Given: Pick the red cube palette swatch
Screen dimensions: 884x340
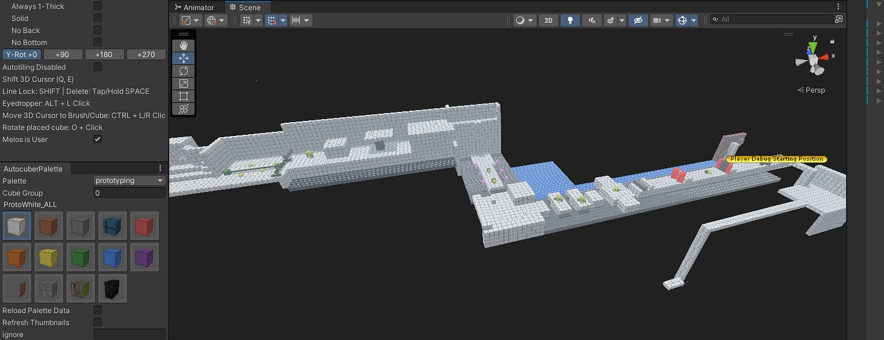Looking at the screenshot, I should click(144, 226).
